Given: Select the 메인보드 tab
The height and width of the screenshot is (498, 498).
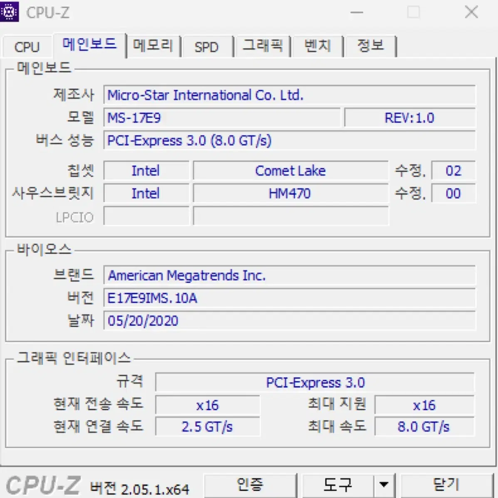Looking at the screenshot, I should tap(89, 45).
